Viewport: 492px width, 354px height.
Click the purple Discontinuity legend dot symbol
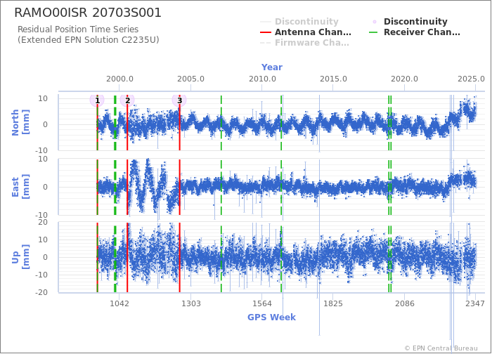[x=375, y=22]
